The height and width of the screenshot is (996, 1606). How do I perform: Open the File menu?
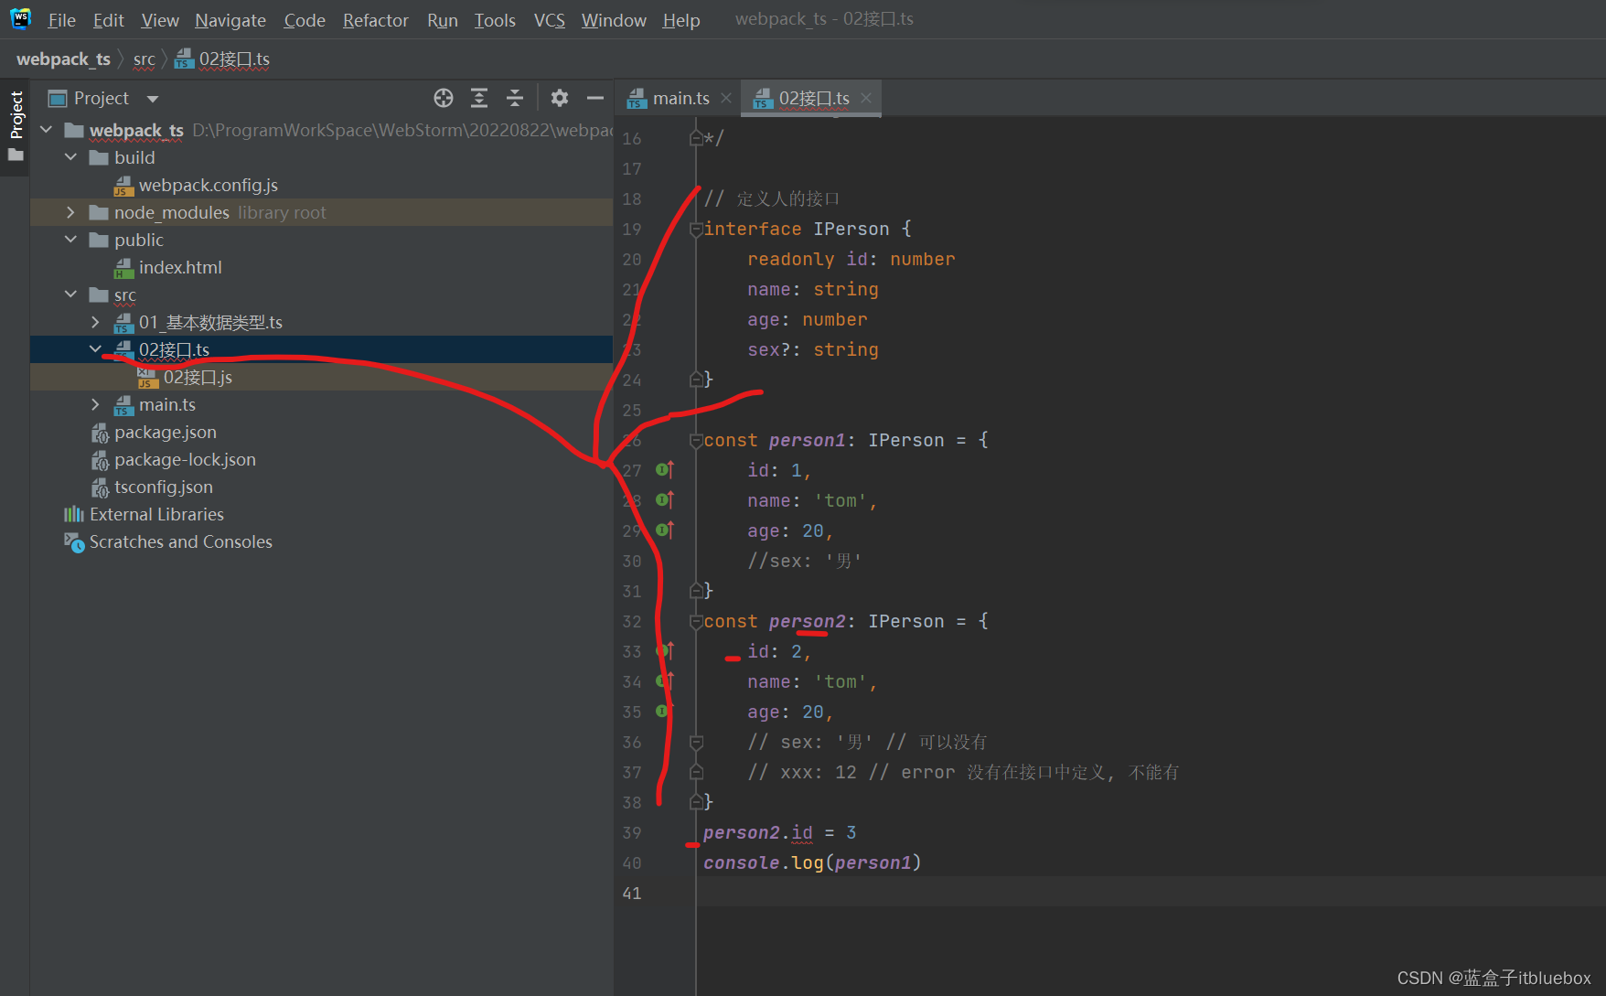(61, 20)
